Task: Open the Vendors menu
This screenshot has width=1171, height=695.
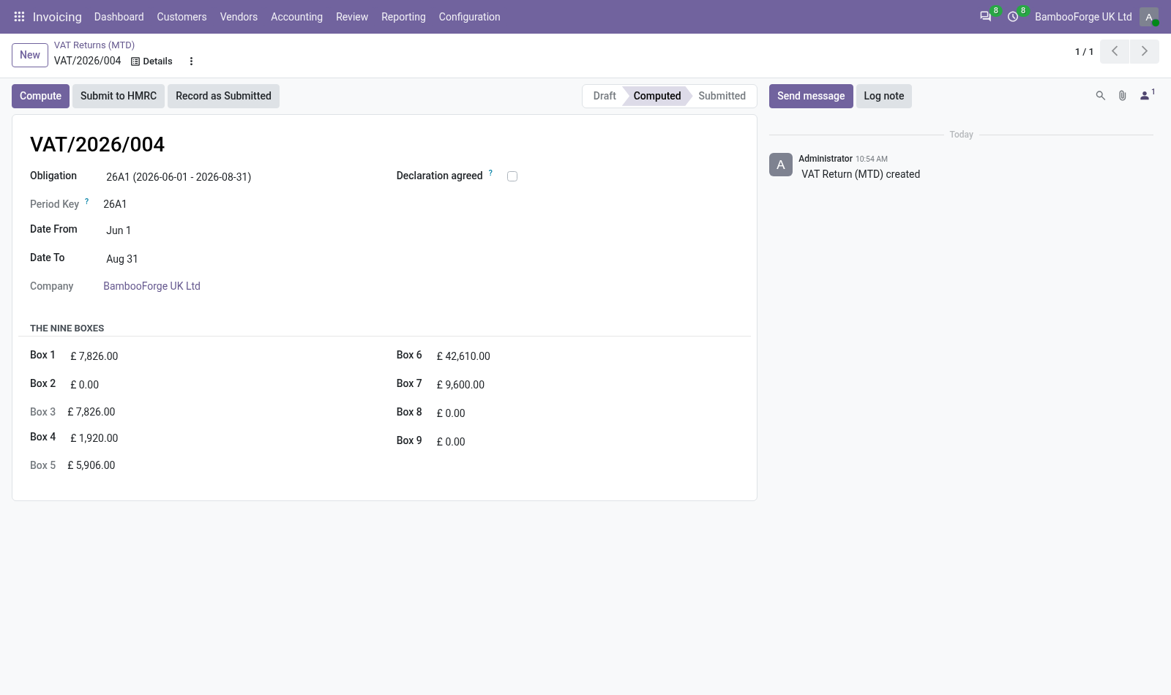Action: (x=239, y=17)
